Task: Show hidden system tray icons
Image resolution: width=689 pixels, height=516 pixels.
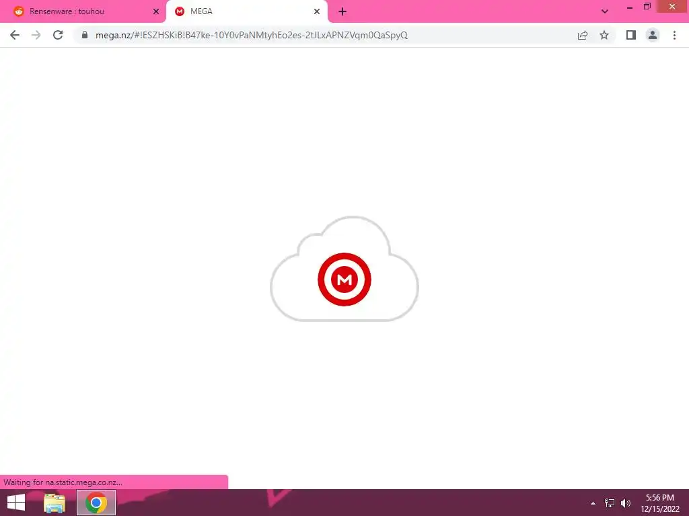Action: click(593, 503)
